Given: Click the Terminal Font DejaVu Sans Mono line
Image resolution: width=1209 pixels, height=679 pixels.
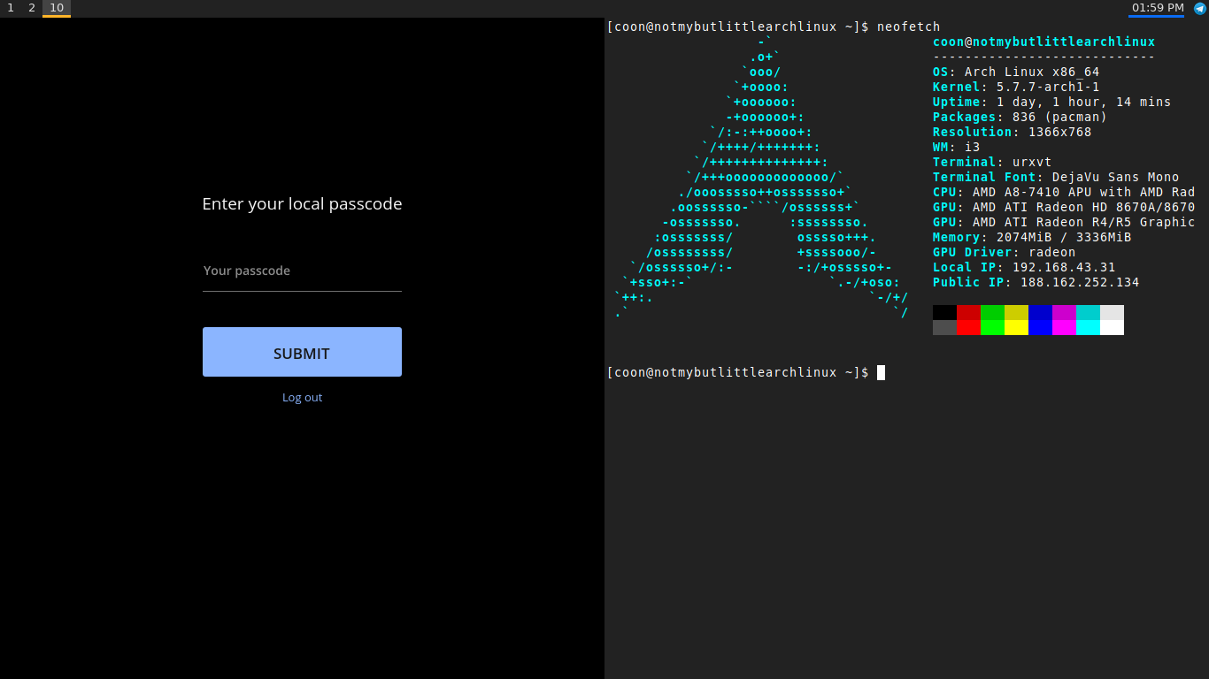Looking at the screenshot, I should [x=1056, y=178].
